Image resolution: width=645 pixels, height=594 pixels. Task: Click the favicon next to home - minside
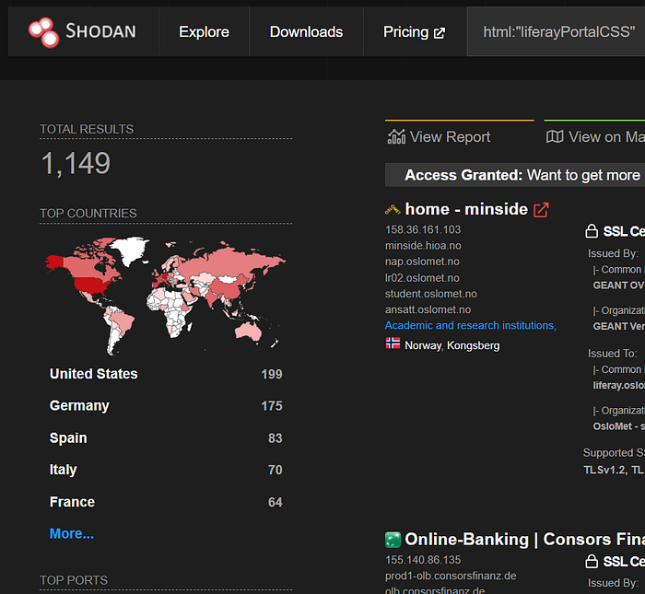click(393, 210)
